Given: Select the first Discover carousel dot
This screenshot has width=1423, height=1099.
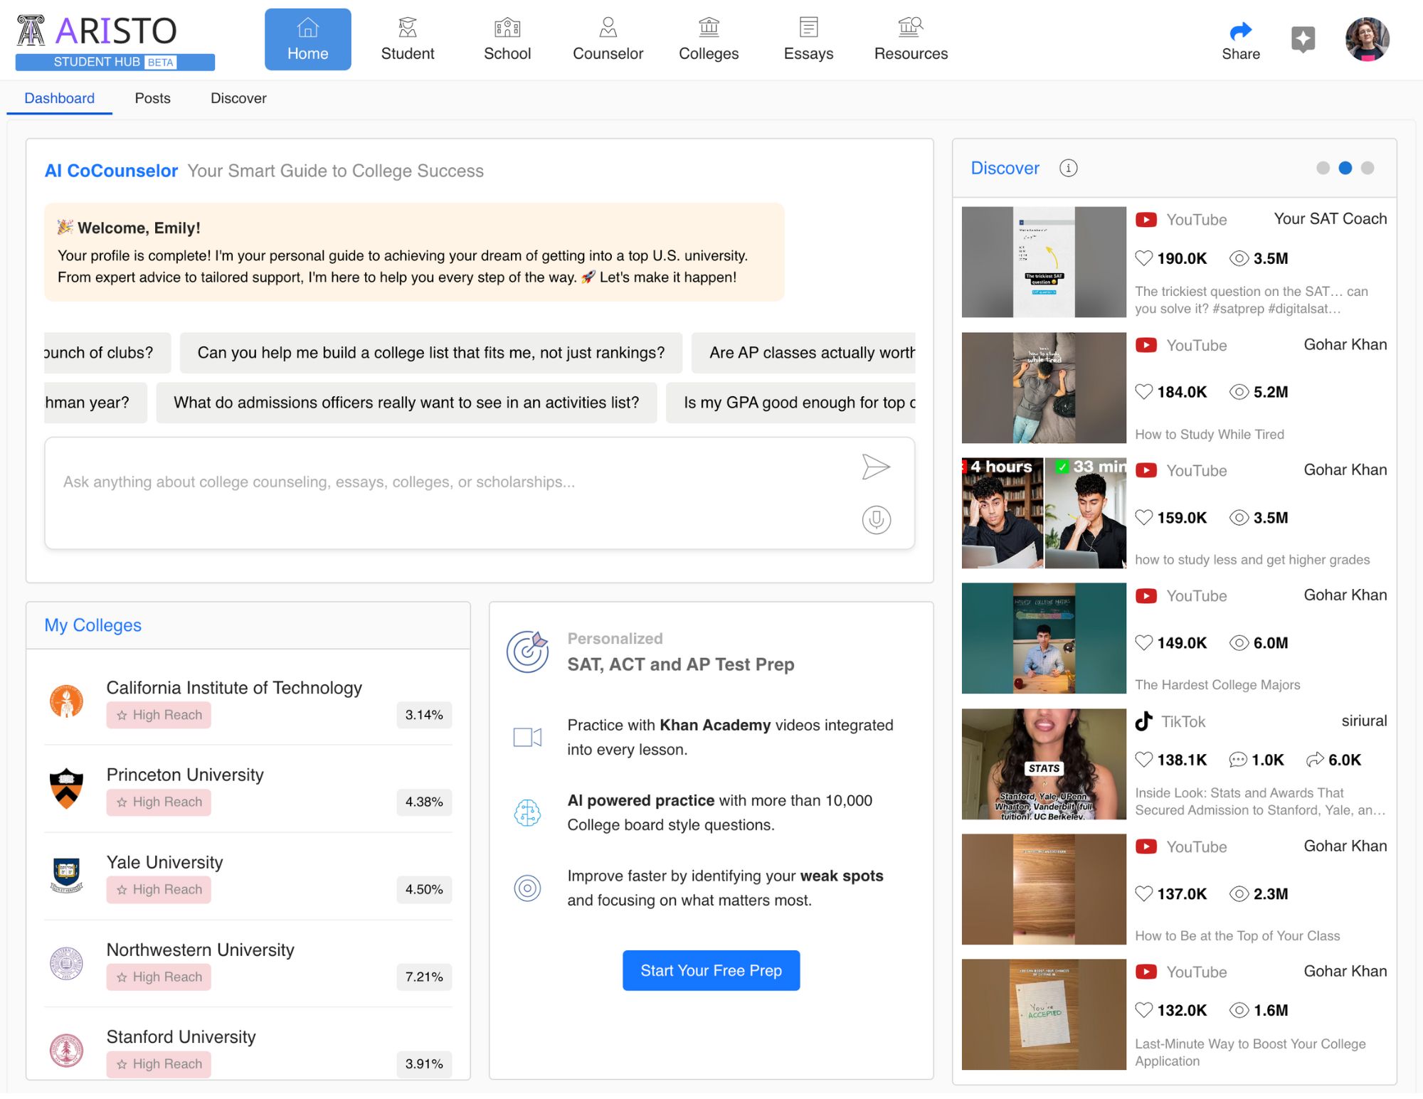Looking at the screenshot, I should (1323, 168).
